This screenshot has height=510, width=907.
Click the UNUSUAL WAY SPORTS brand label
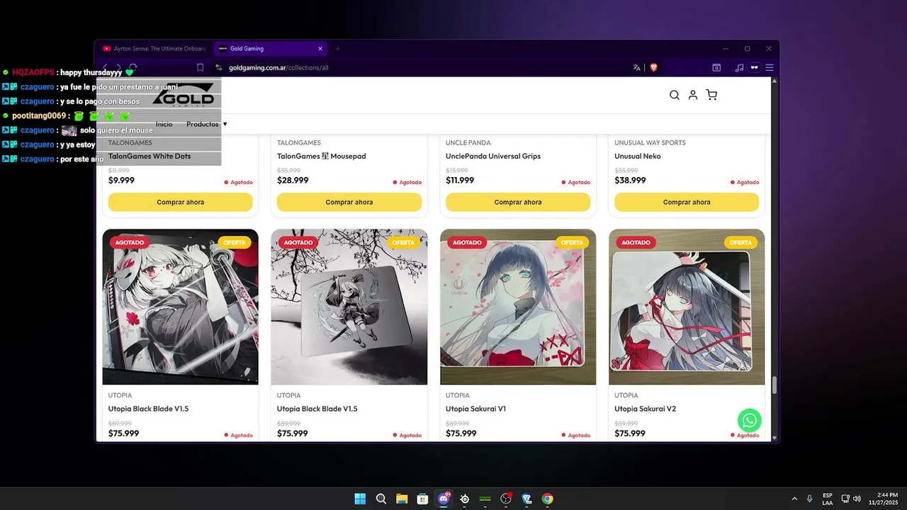650,142
